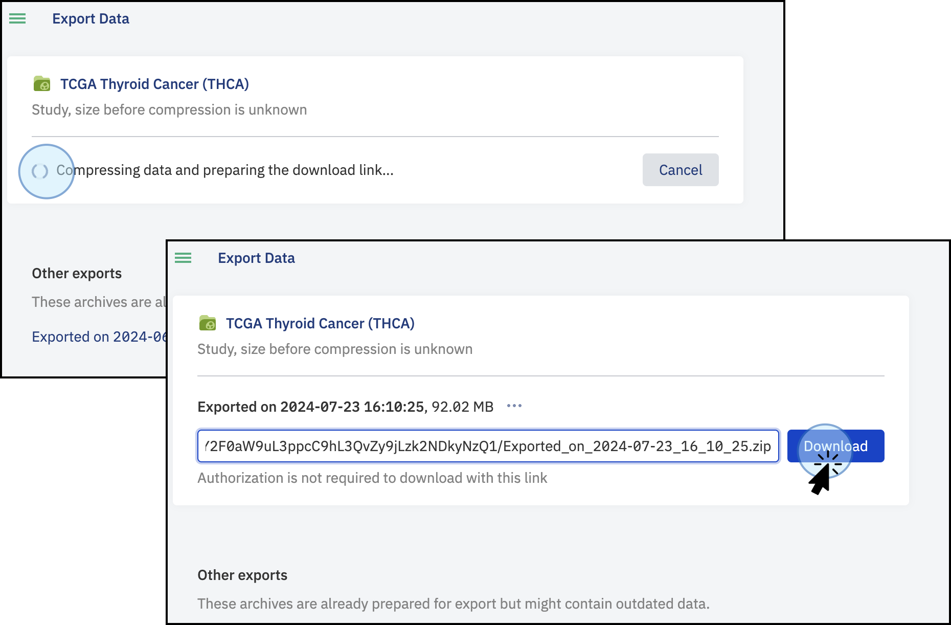Click the compression loading spinner in back window

(x=40, y=171)
